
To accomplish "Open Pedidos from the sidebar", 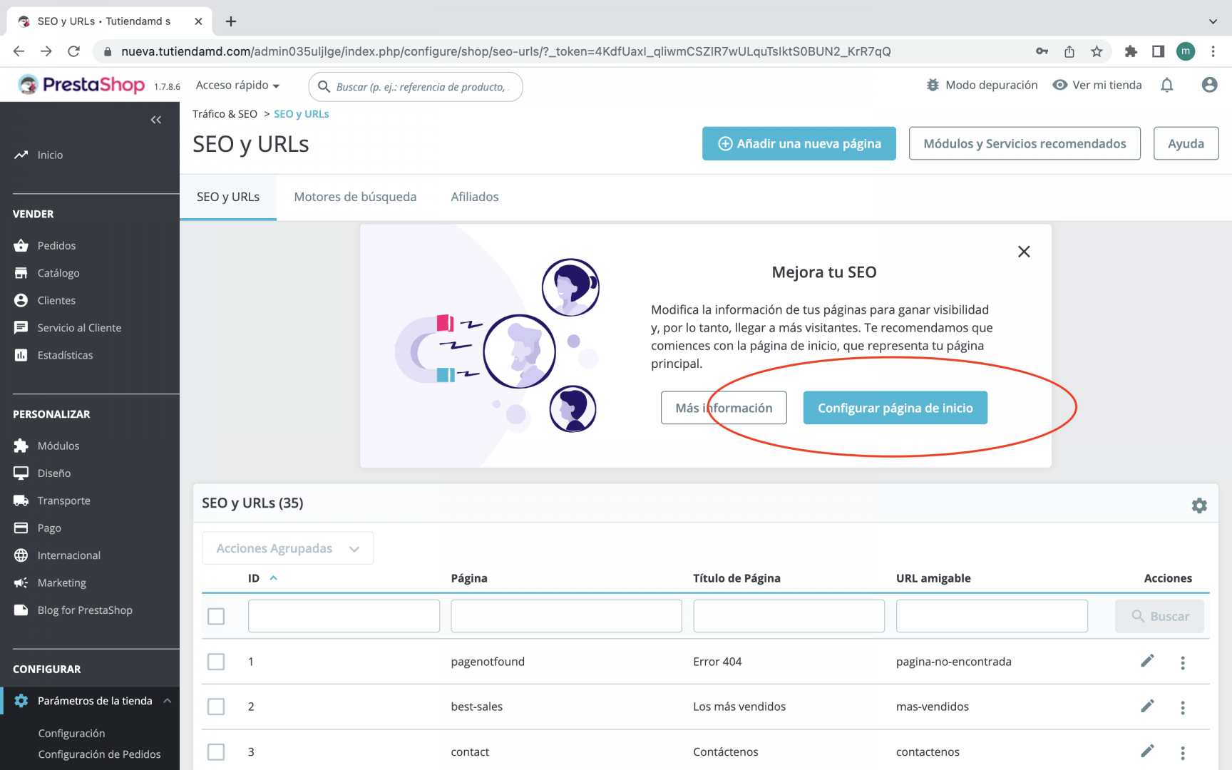I will (56, 245).
